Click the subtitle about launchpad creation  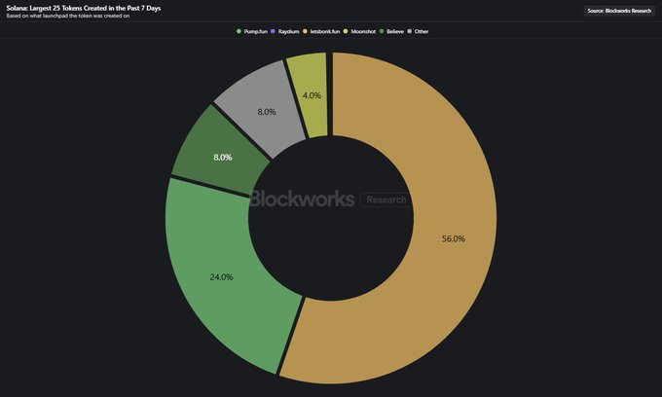click(x=67, y=17)
